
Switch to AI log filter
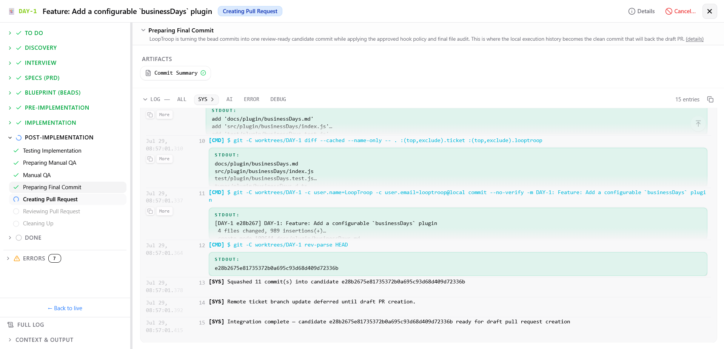pos(229,99)
